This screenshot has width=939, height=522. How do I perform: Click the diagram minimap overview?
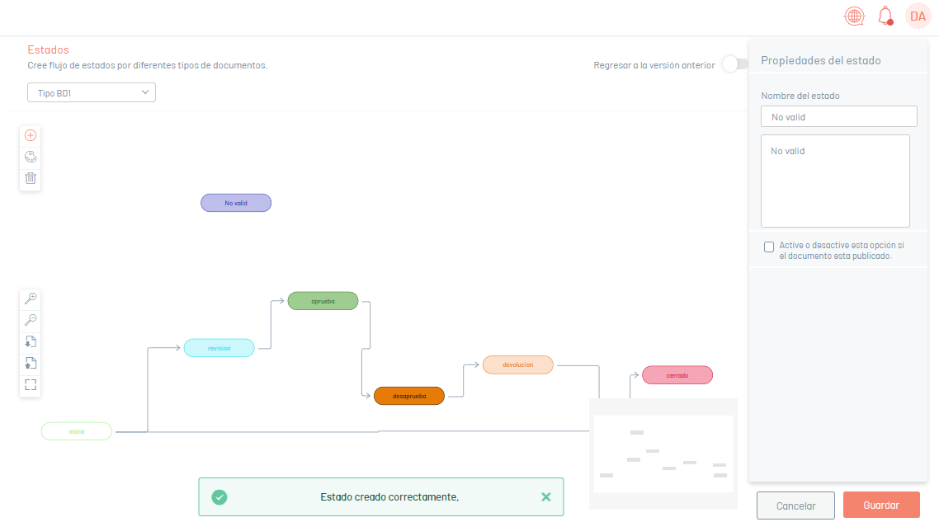663,454
